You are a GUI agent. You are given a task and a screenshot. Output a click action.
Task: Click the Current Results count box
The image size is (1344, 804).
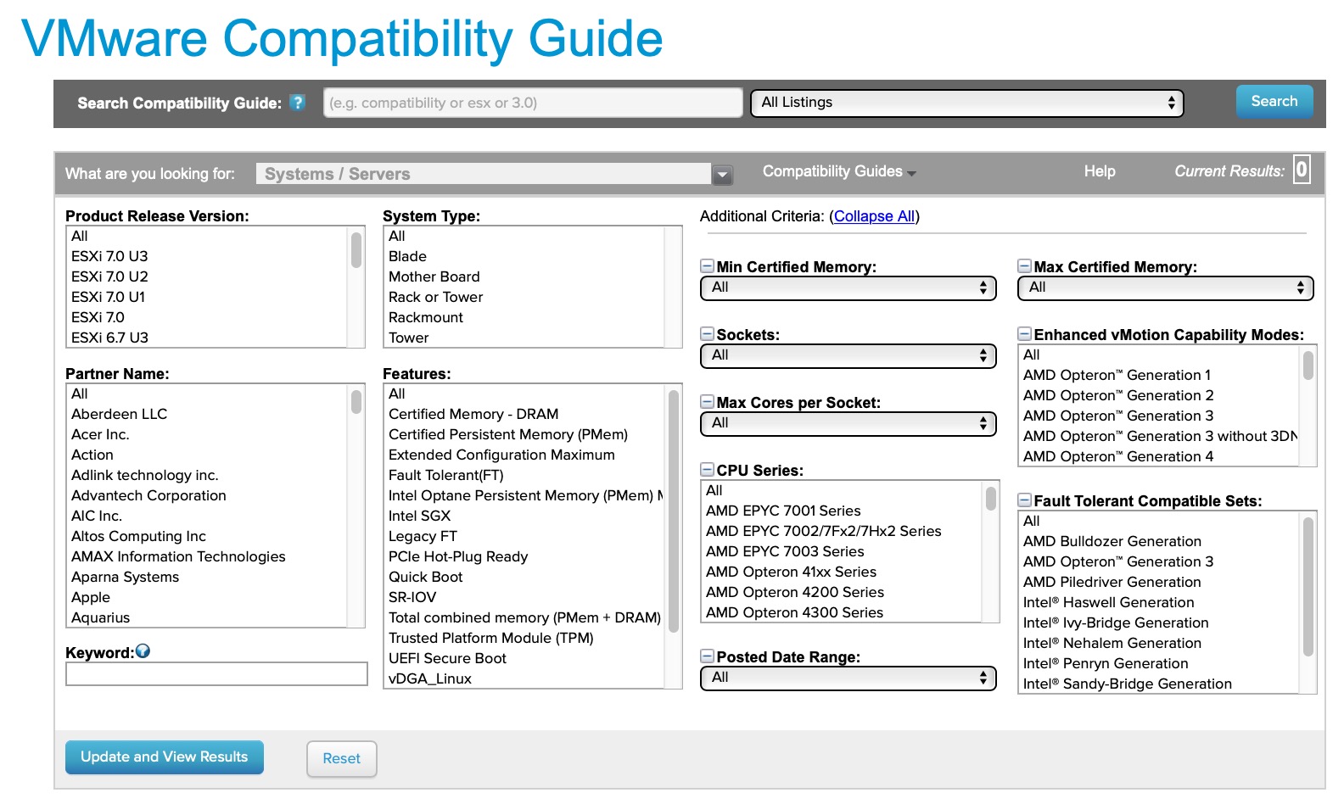1302,170
